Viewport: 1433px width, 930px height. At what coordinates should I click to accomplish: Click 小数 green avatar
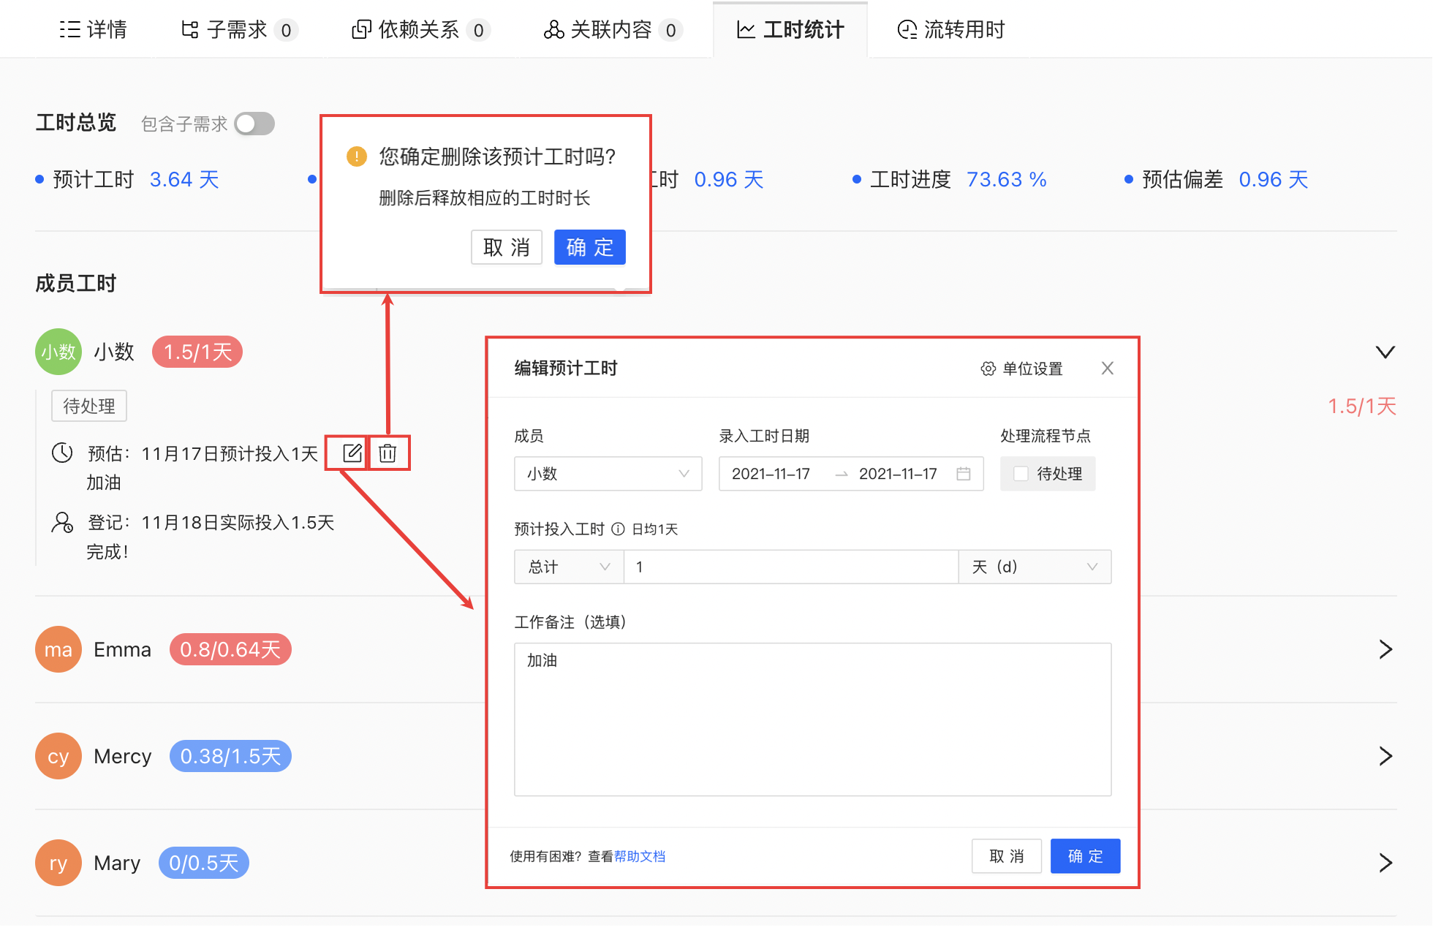click(x=58, y=352)
